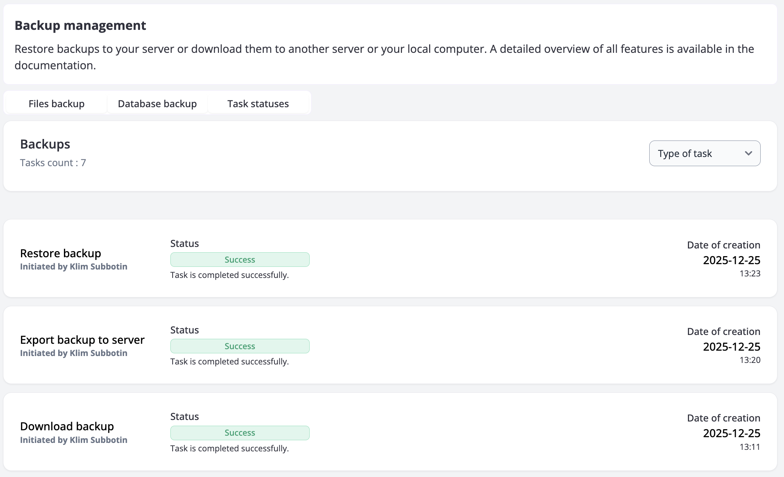784x477 pixels.
Task: Click the Tasks count : 7 label
Action: pyautogui.click(x=53, y=163)
